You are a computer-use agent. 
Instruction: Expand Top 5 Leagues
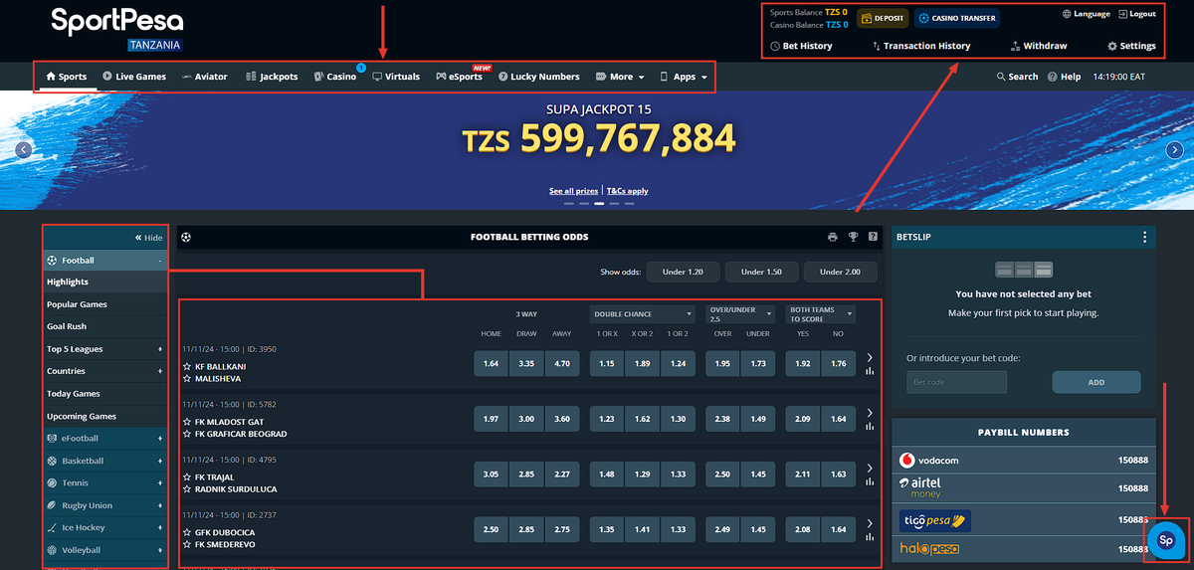pos(104,349)
